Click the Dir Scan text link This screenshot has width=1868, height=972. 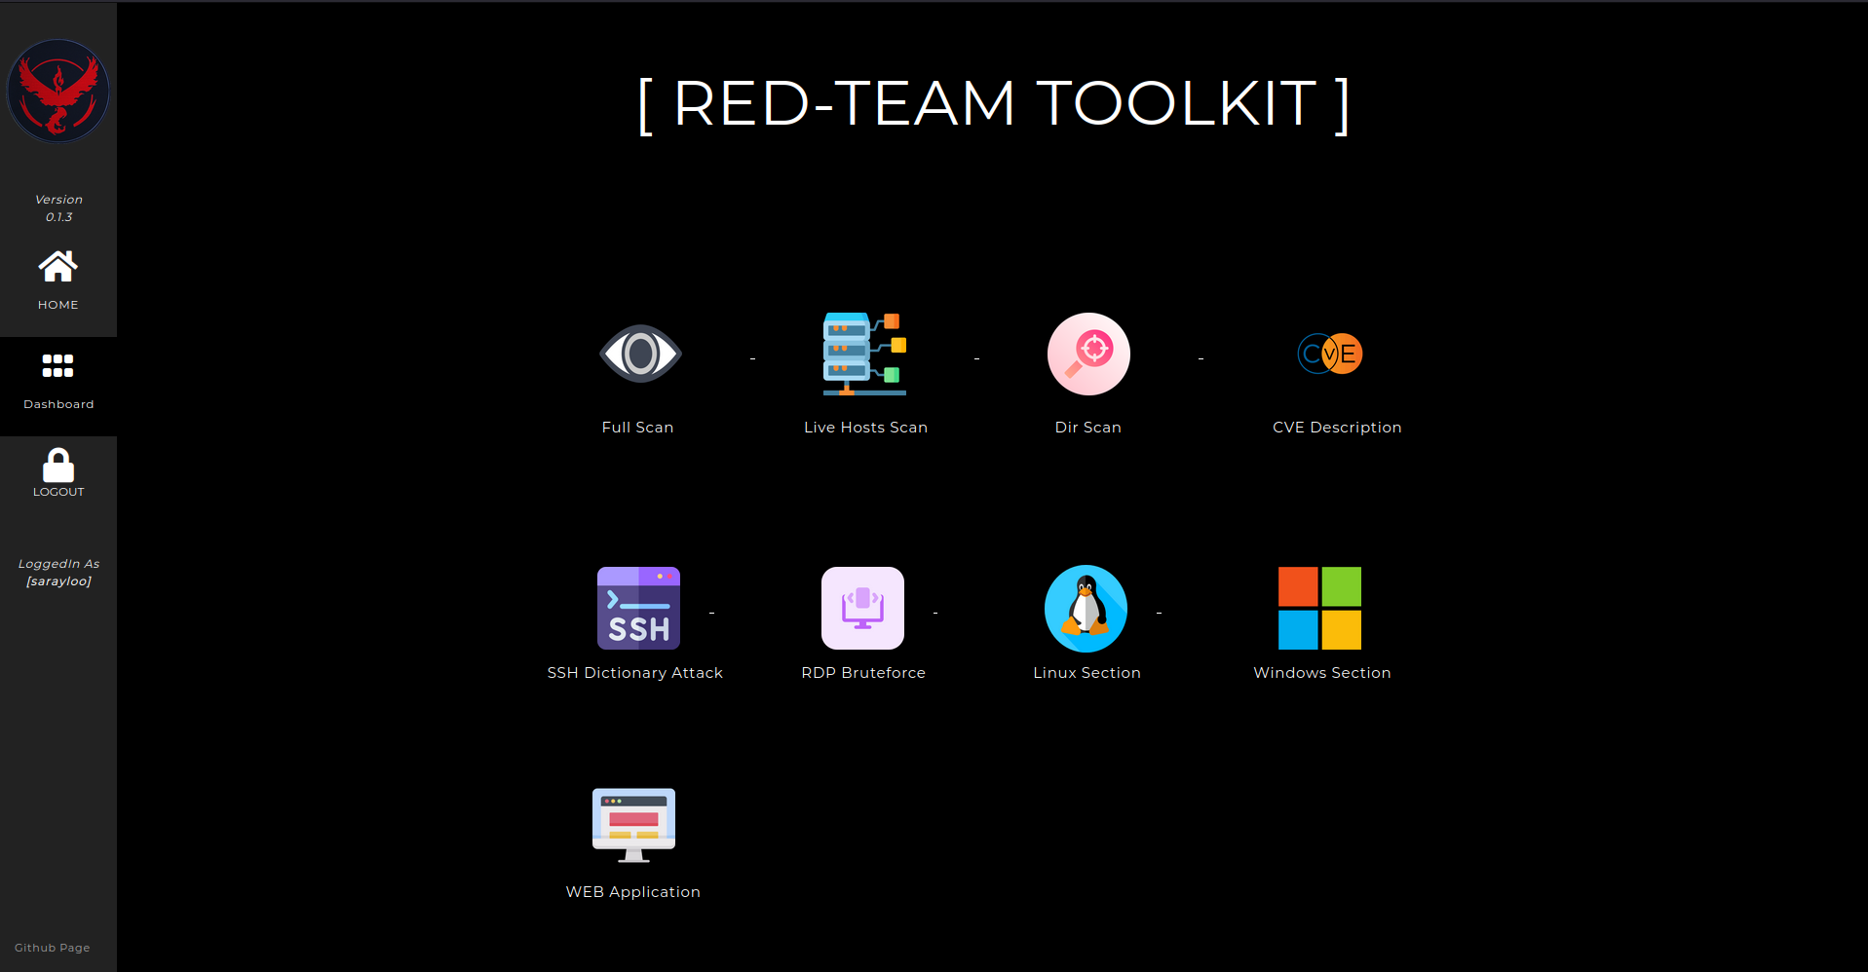click(1088, 428)
